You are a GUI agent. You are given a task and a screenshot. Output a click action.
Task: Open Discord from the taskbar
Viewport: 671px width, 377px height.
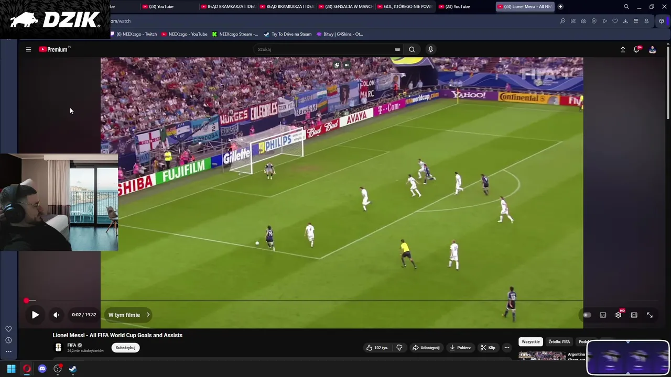point(42,369)
